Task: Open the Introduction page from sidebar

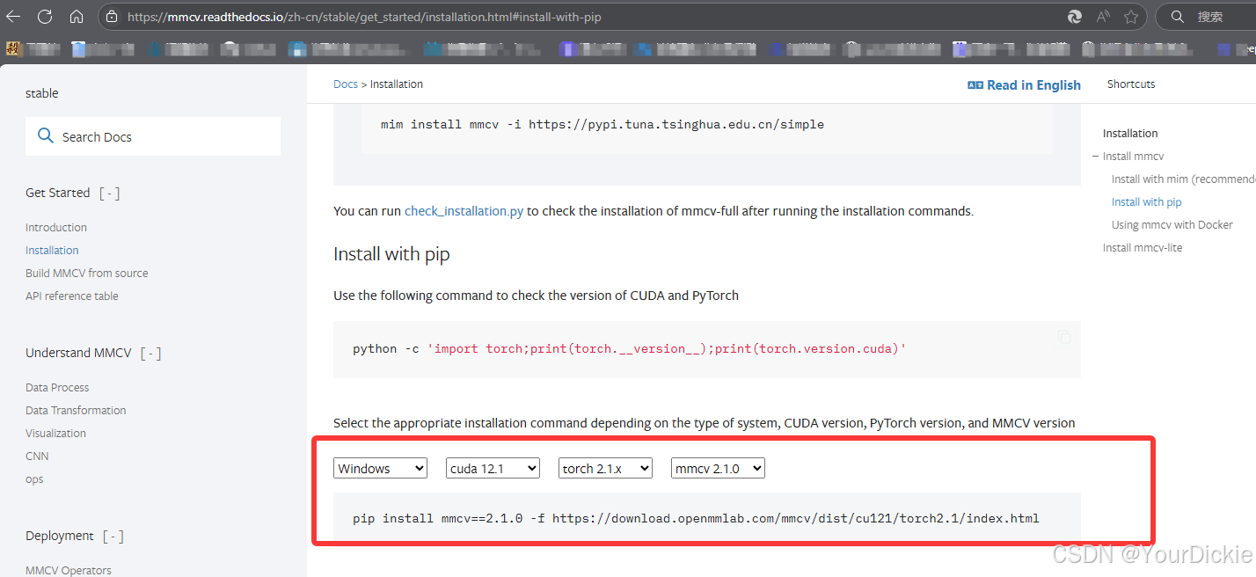Action: point(55,227)
